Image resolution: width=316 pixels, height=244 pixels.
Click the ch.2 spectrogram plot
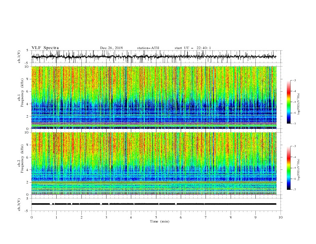(x=154, y=163)
